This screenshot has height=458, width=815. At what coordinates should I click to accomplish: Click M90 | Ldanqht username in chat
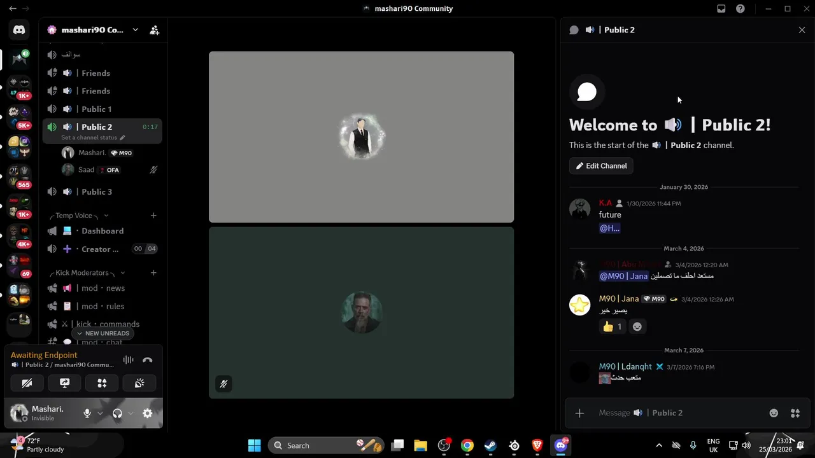[625, 366]
